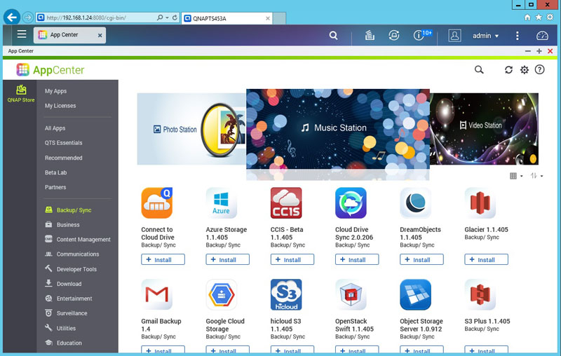This screenshot has width=561, height=356.
Task: Select Download category
Action: [63, 284]
